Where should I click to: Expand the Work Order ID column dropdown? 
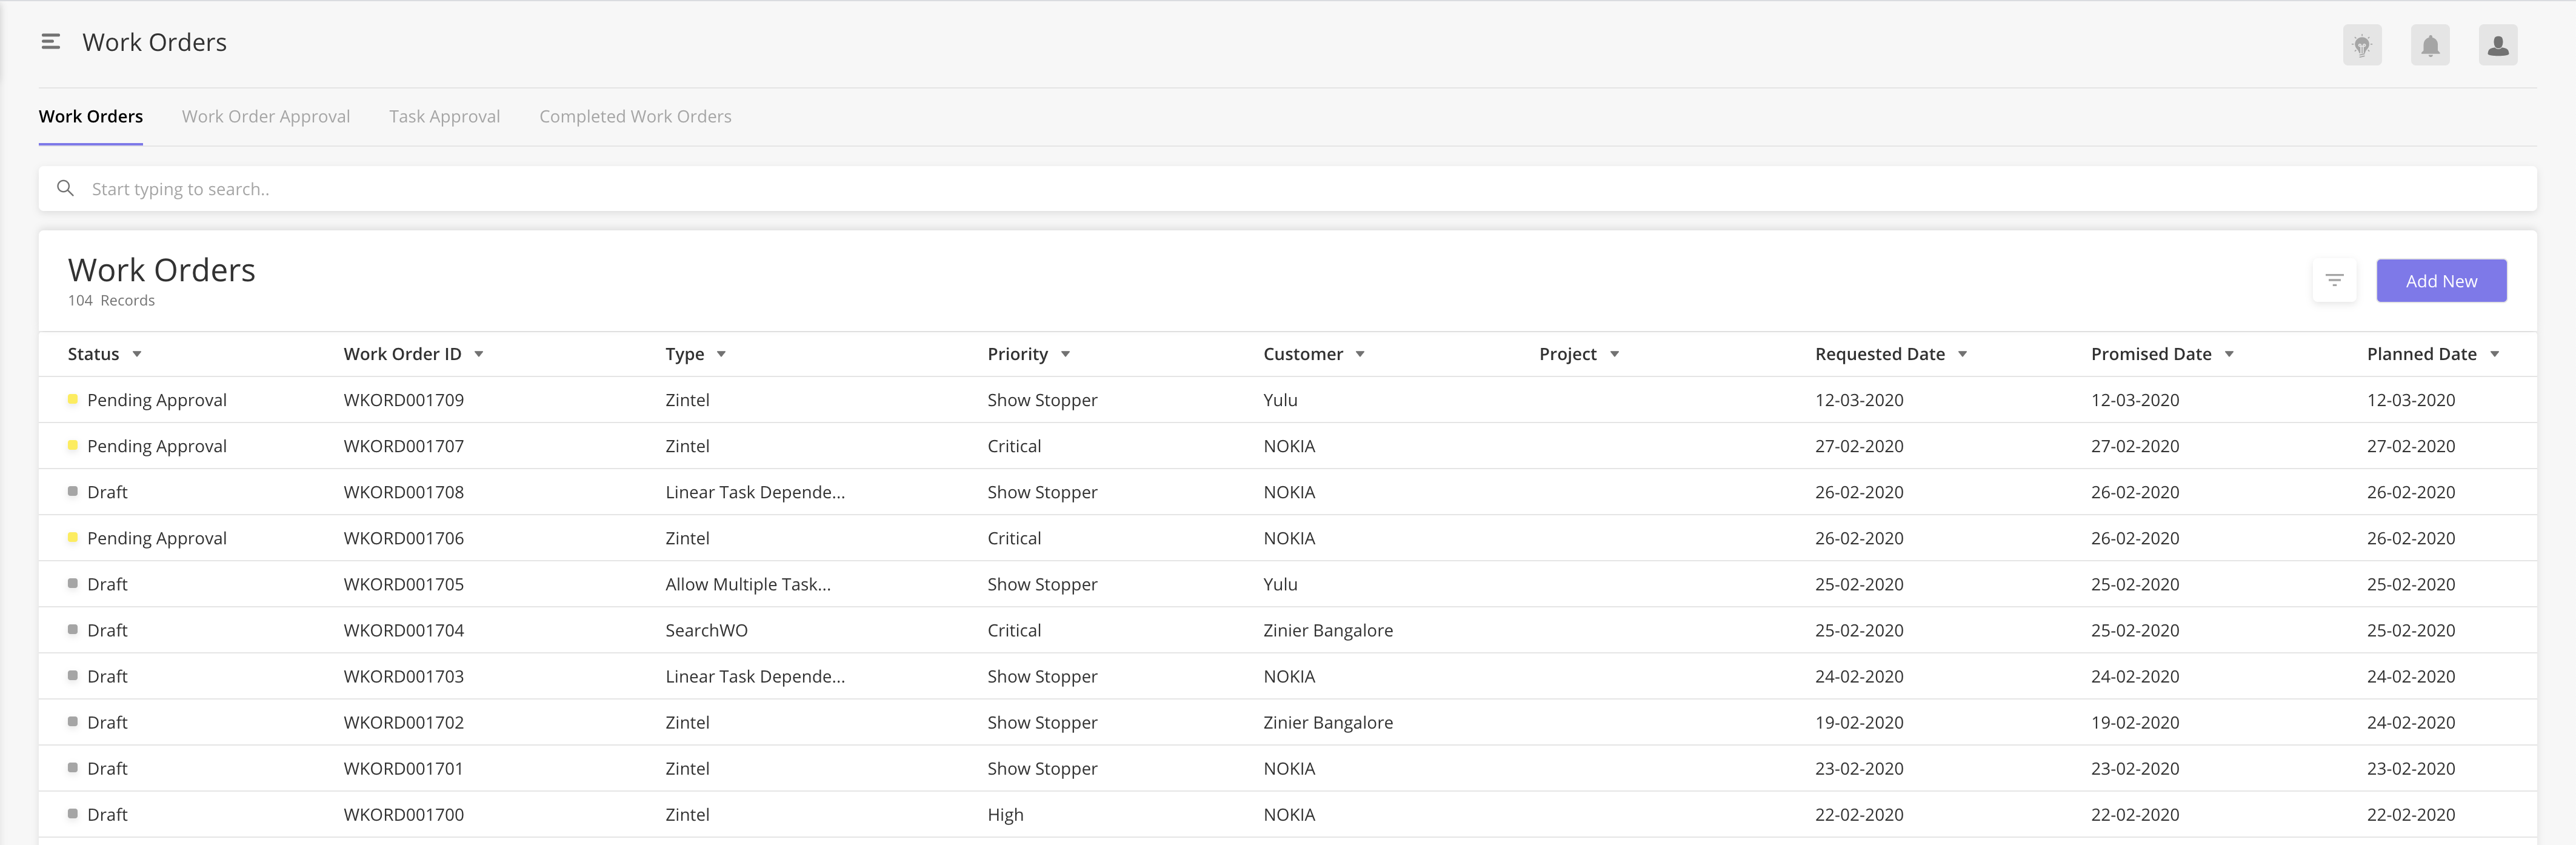tap(479, 355)
